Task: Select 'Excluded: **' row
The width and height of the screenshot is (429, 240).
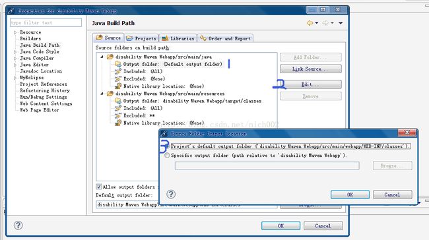Action: pyautogui.click(x=139, y=115)
